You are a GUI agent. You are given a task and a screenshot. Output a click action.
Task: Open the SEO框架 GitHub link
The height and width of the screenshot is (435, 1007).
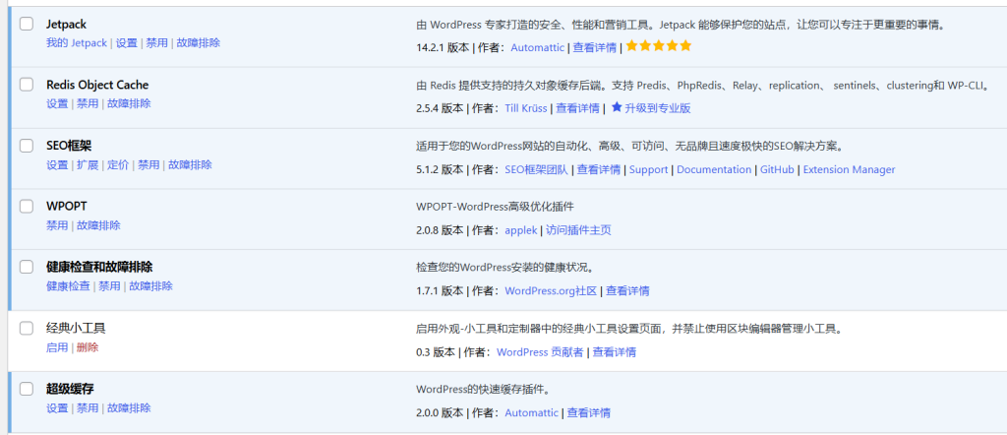[777, 169]
